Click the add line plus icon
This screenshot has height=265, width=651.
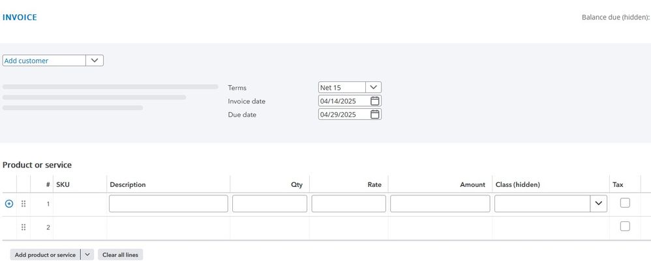[9, 204]
